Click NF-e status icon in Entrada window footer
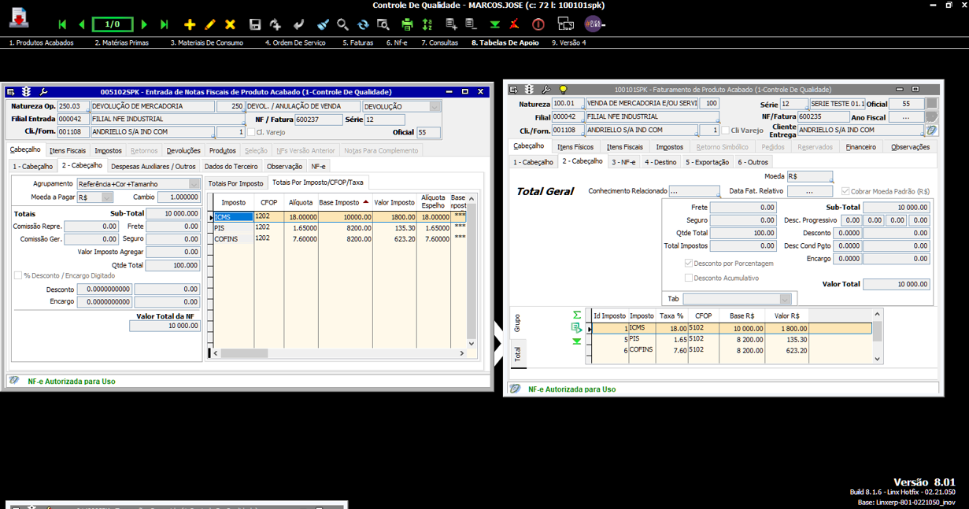 14,381
